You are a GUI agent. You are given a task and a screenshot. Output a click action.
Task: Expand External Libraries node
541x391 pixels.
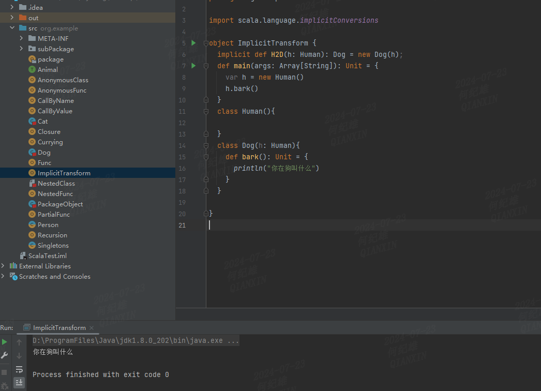click(3, 266)
